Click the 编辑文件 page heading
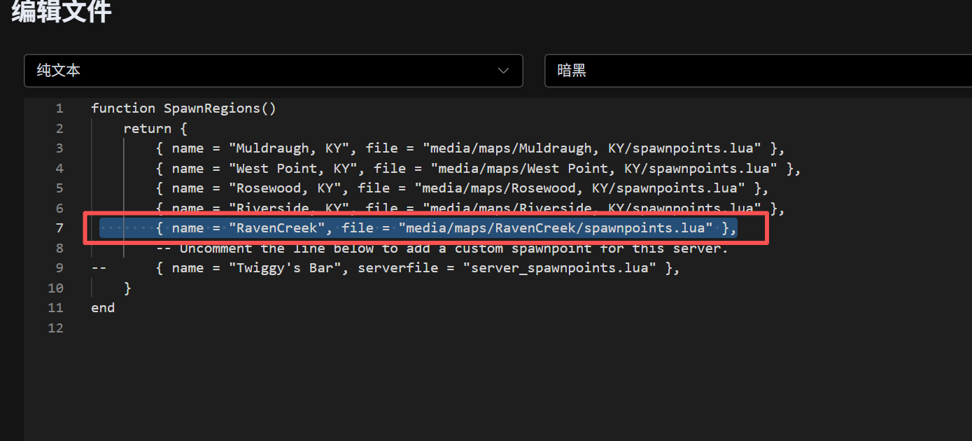This screenshot has height=441, width=972. [62, 12]
